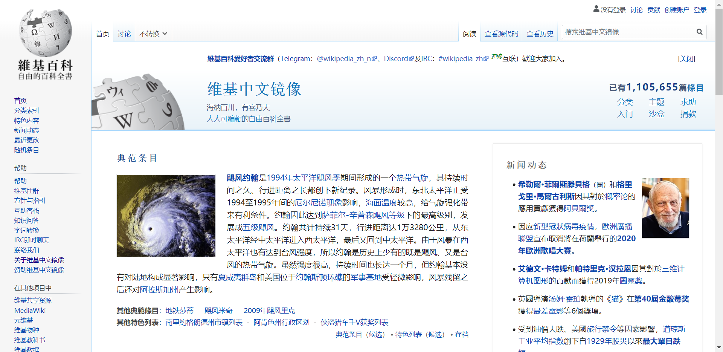723x352 pixels.
Task: Open 维基物种 in the sidebar
Action: [26, 330]
